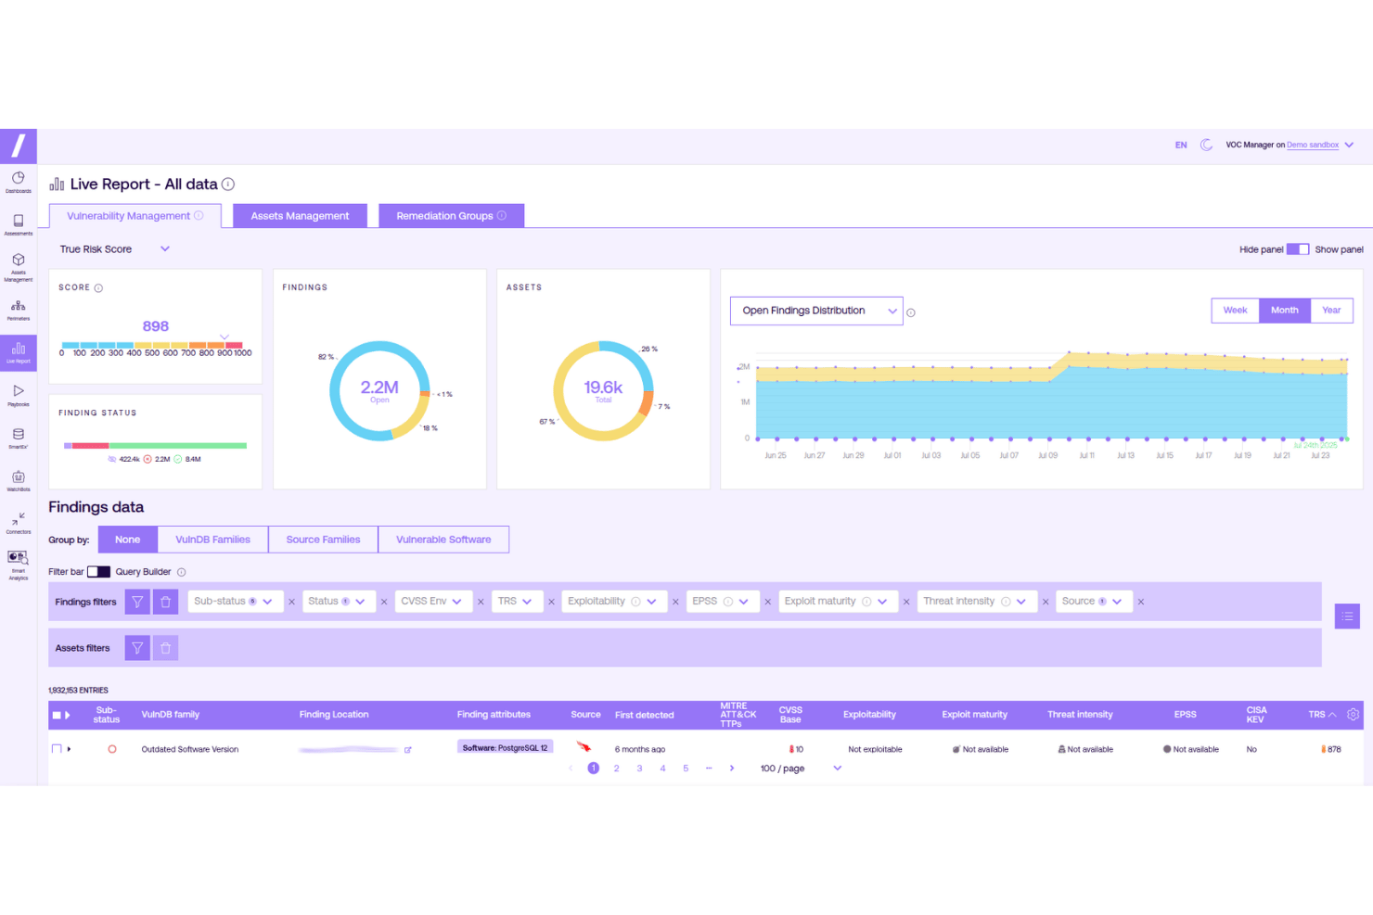Open Exploit maturity filter dropdown
Image resolution: width=1373 pixels, height=915 pixels.
(x=838, y=602)
